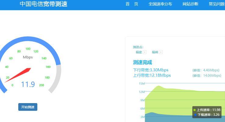This screenshot has height=122, width=225.
Task: Click the 下行带宽:3.30Mbps value
Action: pos(151,70)
